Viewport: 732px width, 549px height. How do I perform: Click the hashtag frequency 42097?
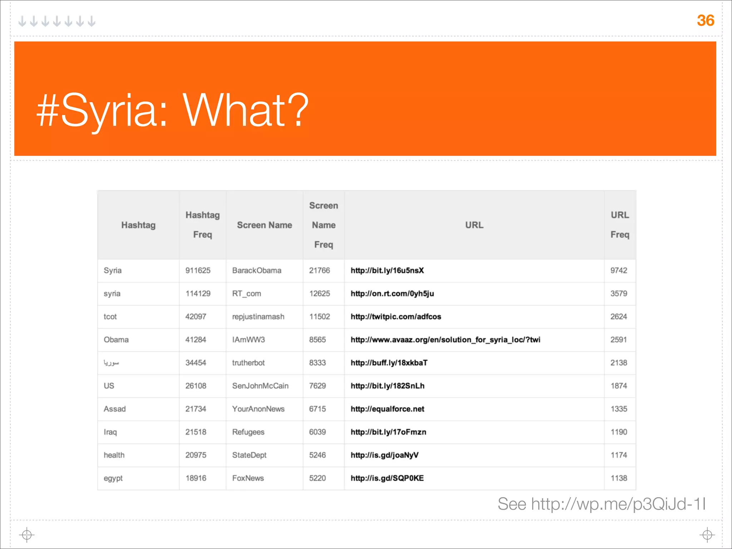(x=196, y=317)
